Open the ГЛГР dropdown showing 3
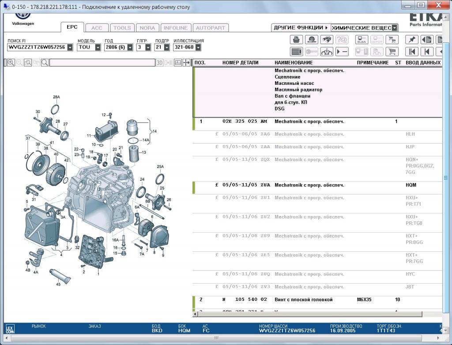The width and height of the screenshot is (452, 345). coord(148,47)
